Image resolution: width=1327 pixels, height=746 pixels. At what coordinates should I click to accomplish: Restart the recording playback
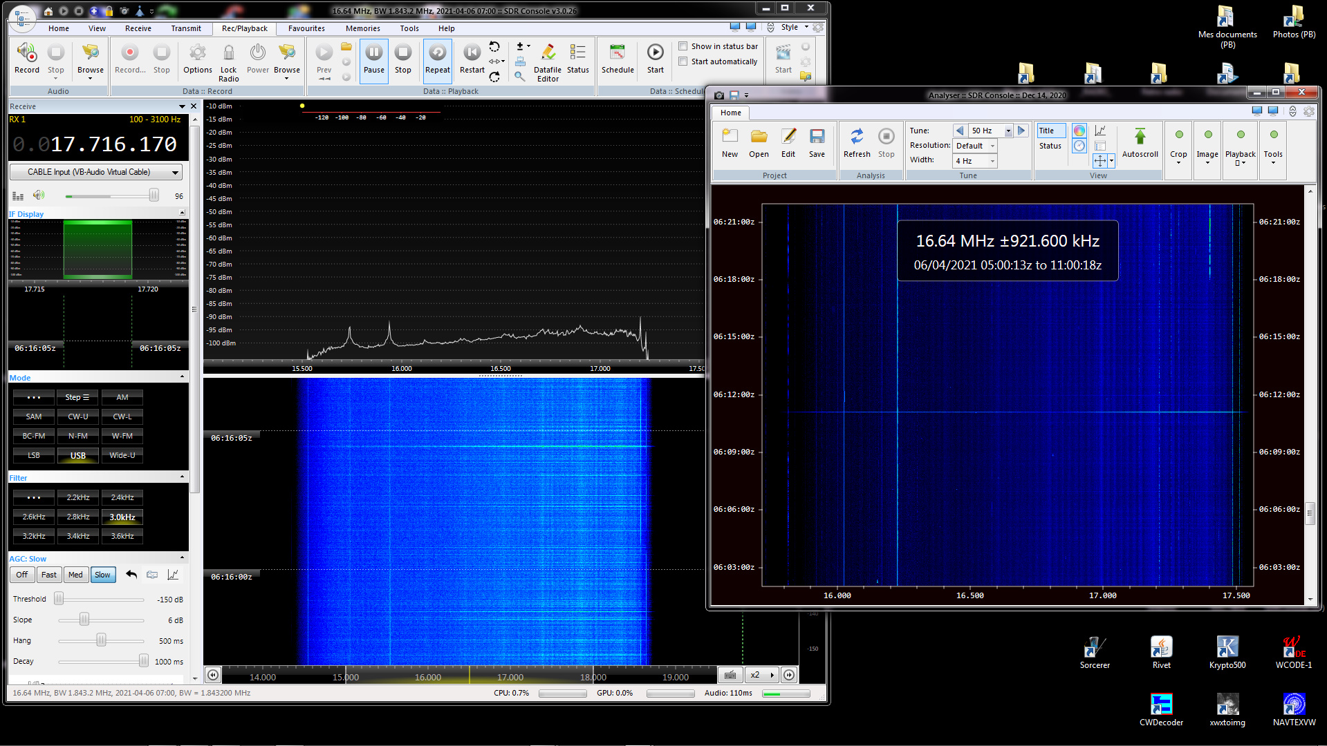click(472, 54)
